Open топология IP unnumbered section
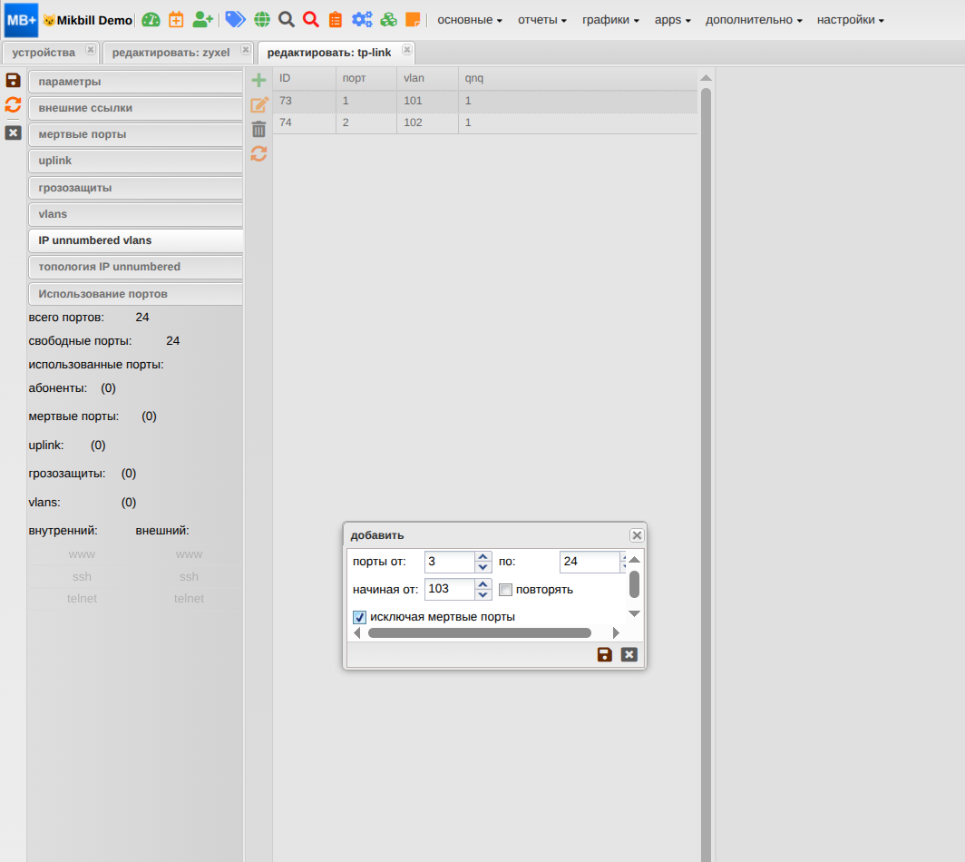Viewport: 965px width, 862px height. click(136, 267)
